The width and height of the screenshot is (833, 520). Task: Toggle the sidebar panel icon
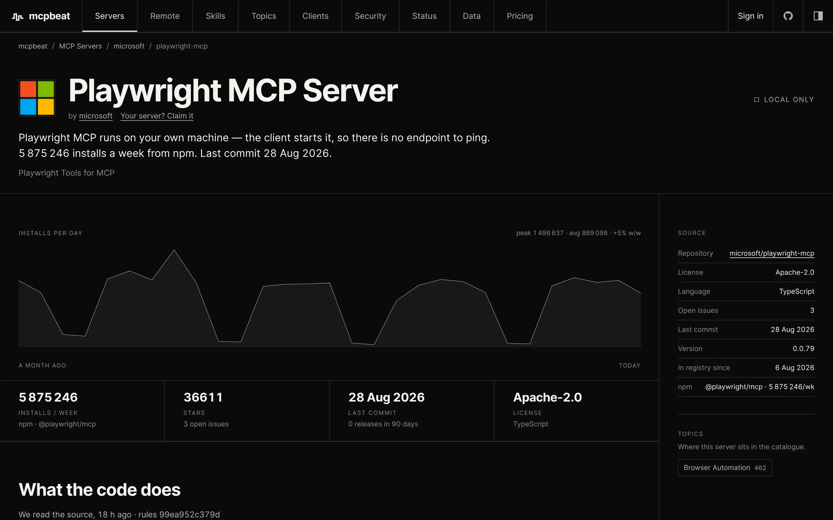(818, 16)
